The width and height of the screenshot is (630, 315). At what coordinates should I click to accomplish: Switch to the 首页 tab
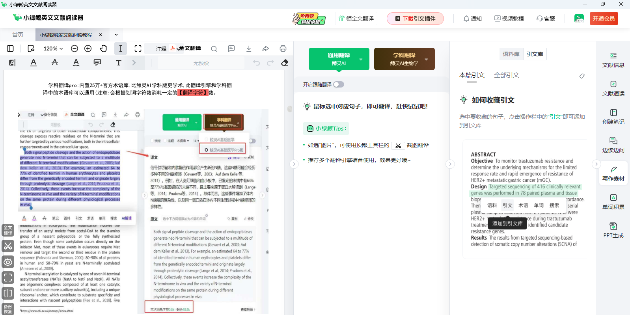pos(18,35)
